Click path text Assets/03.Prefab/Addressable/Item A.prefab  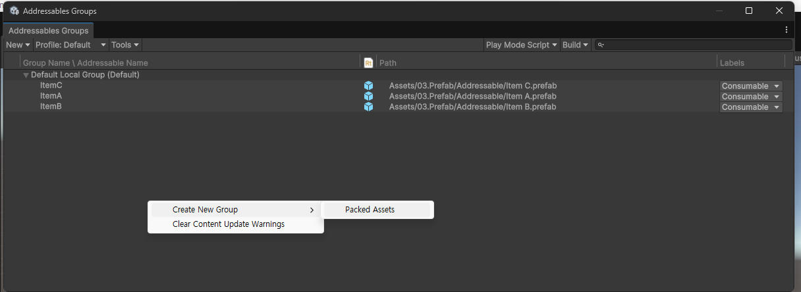click(x=473, y=96)
